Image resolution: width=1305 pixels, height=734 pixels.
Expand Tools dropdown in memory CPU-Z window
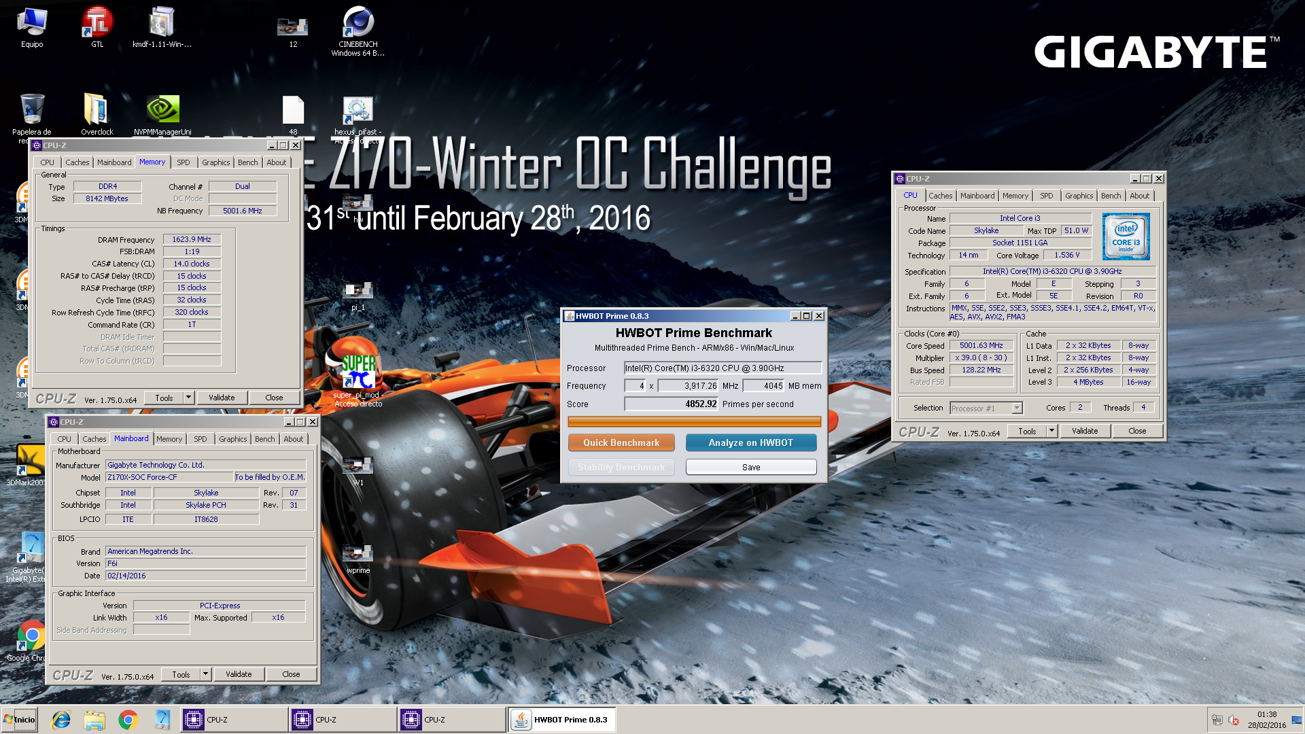pyautogui.click(x=189, y=398)
